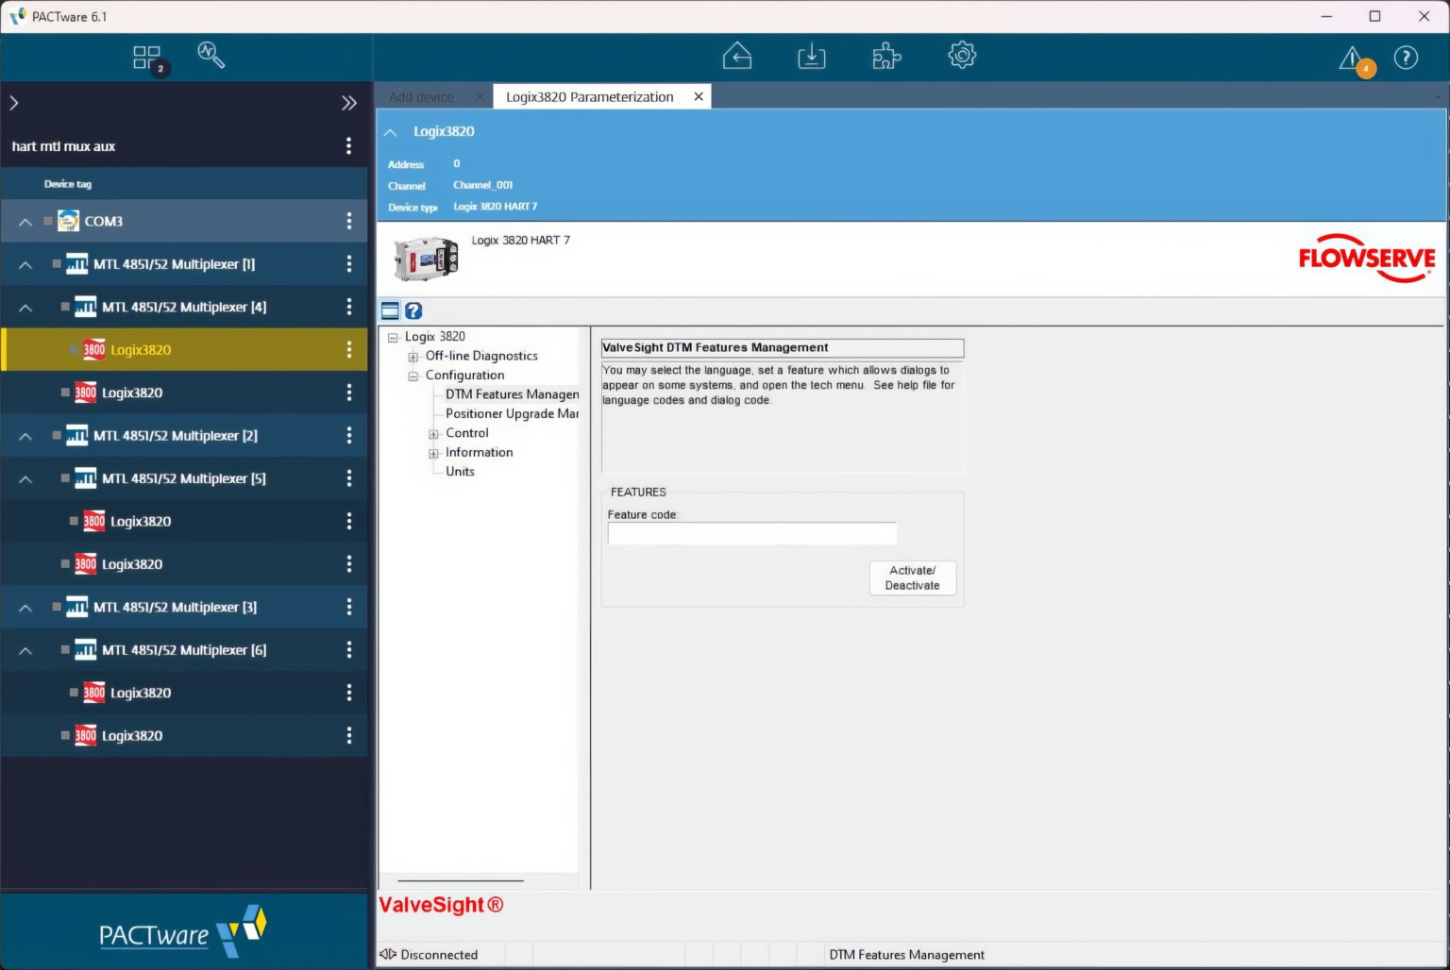Select the MTL 4851/52 Multiplexer [6] row
This screenshot has height=970, width=1450.
184,650
